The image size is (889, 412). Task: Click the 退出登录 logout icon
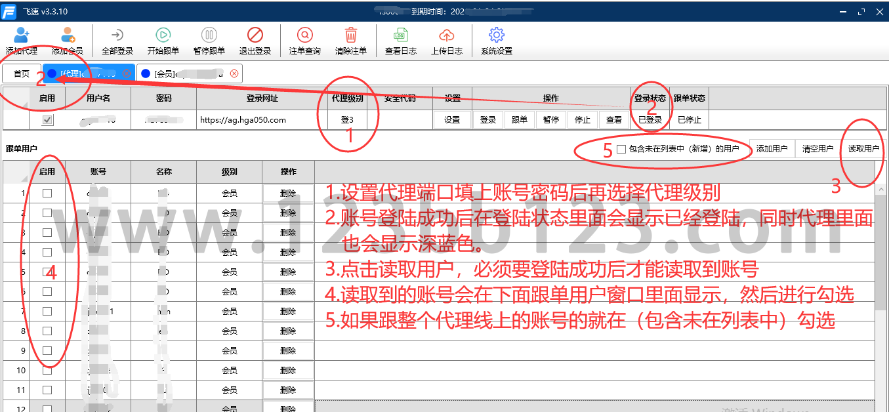pyautogui.click(x=255, y=36)
